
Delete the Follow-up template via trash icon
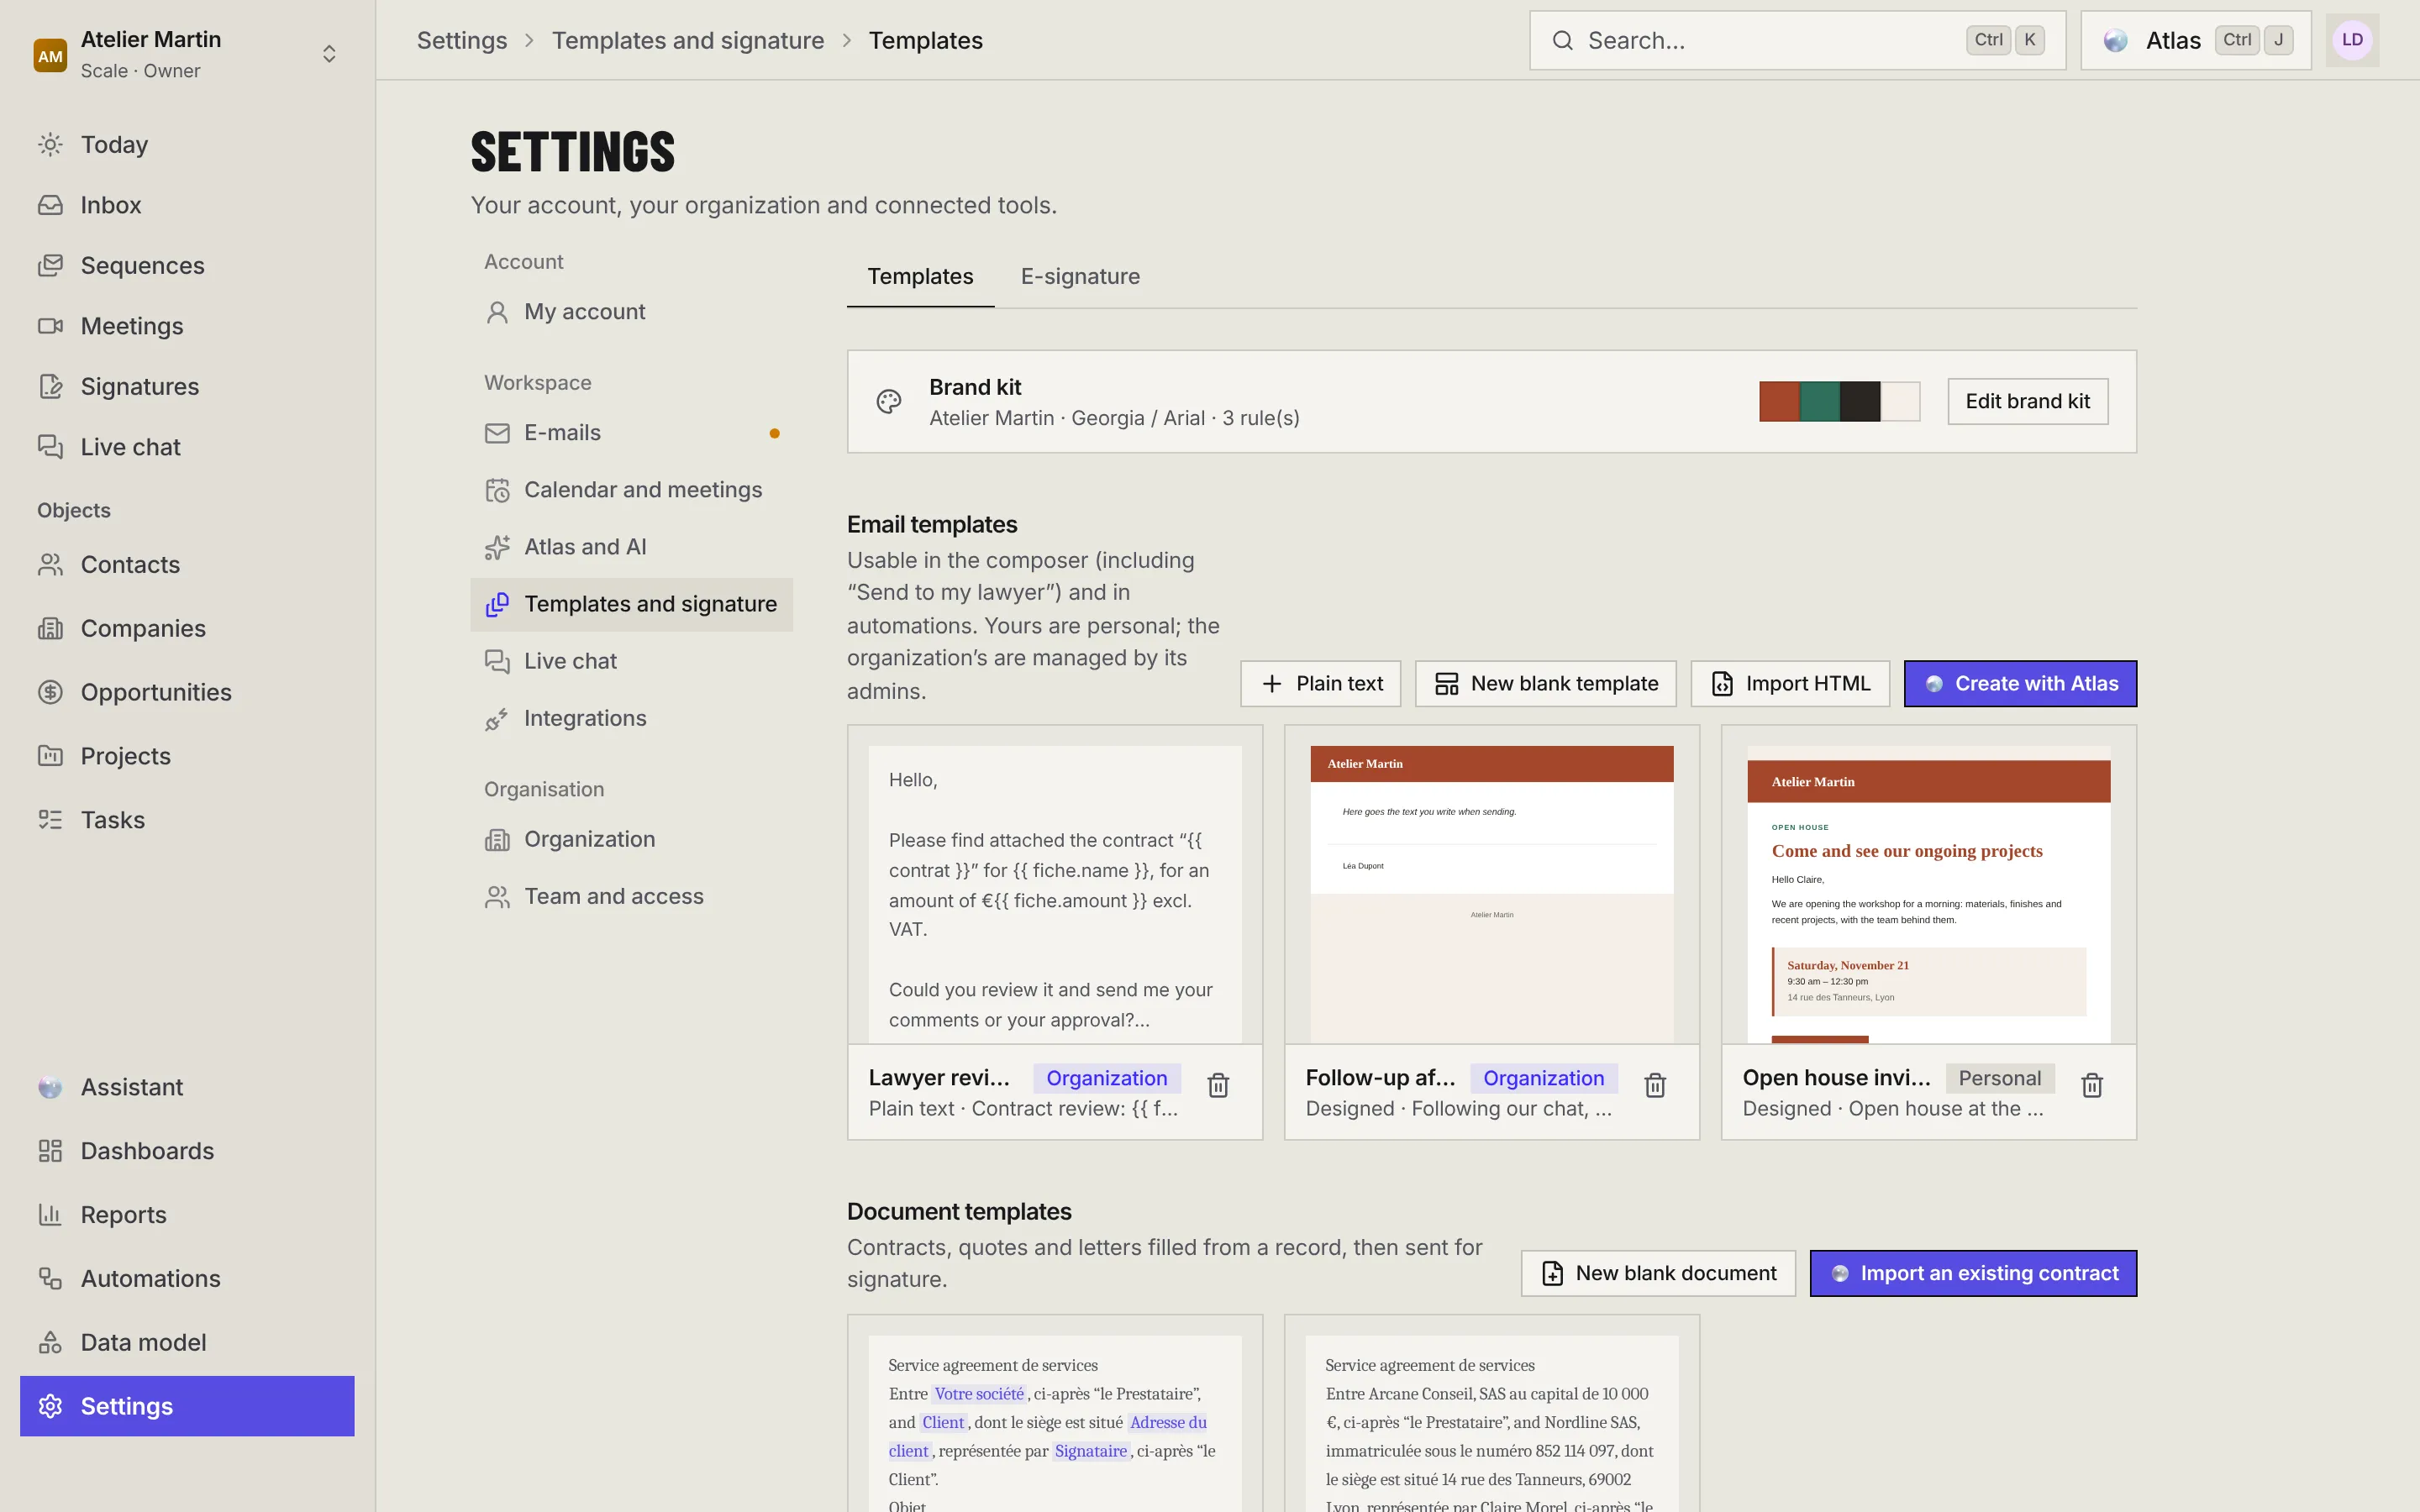point(1655,1085)
